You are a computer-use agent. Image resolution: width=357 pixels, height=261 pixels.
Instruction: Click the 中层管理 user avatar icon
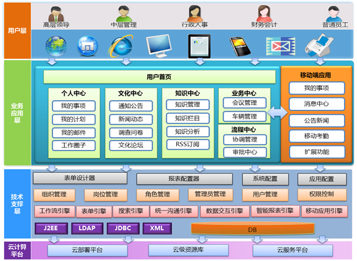pyautogui.click(x=124, y=14)
